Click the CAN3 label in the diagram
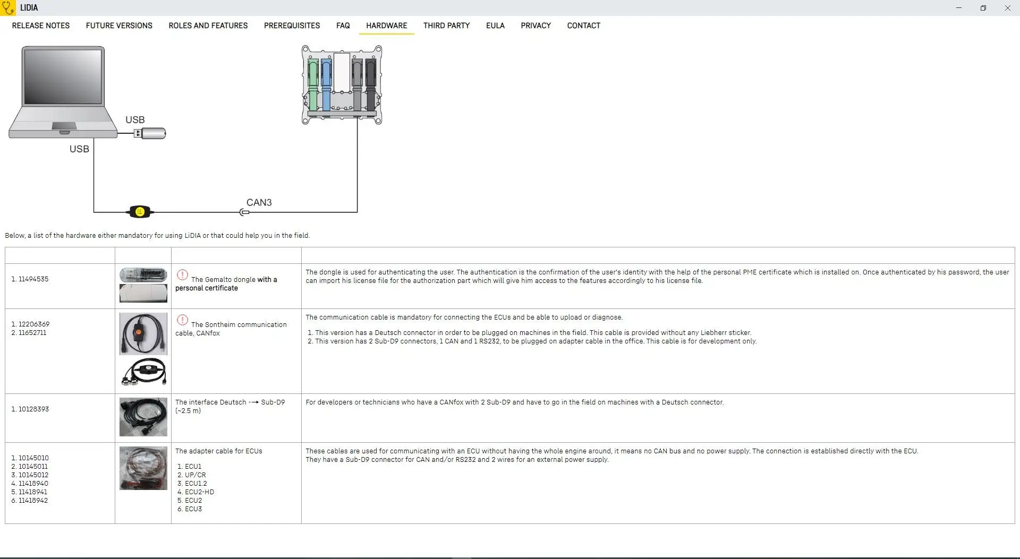The image size is (1020, 559). click(259, 202)
